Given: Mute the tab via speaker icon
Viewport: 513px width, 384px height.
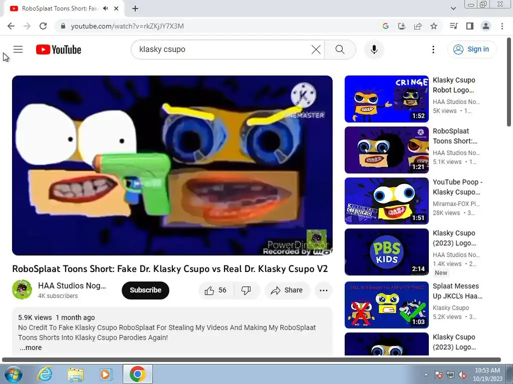Looking at the screenshot, I should 105,8.
